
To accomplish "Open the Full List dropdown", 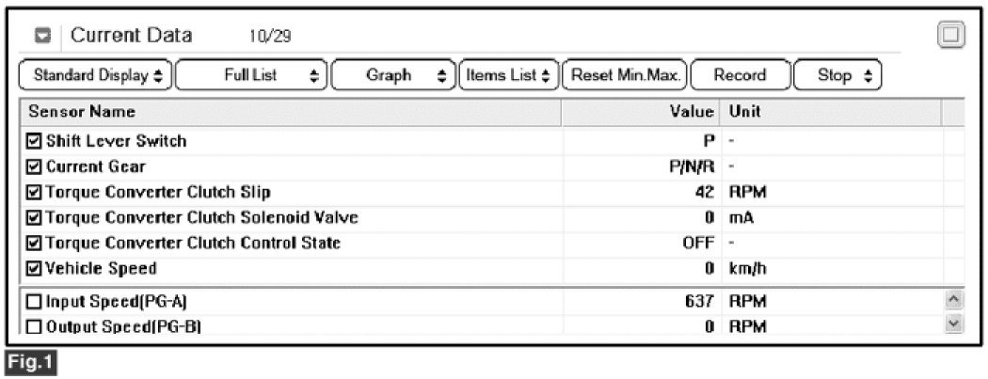I will 252,75.
